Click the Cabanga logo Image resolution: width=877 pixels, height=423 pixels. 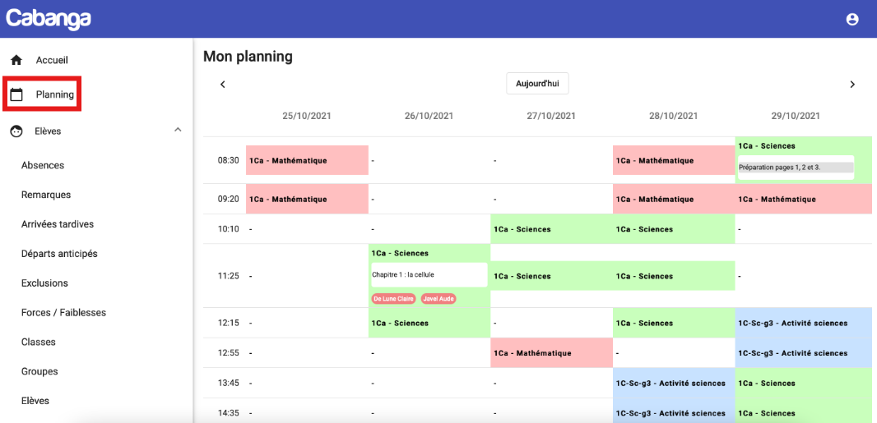coord(49,18)
